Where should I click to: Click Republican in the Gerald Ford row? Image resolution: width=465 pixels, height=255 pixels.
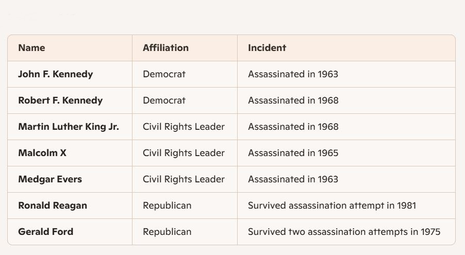tap(167, 232)
